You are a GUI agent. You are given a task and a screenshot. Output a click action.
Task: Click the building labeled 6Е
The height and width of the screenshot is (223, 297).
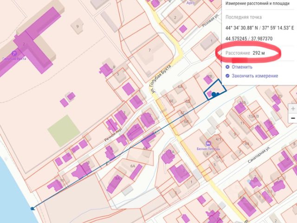[171, 101]
